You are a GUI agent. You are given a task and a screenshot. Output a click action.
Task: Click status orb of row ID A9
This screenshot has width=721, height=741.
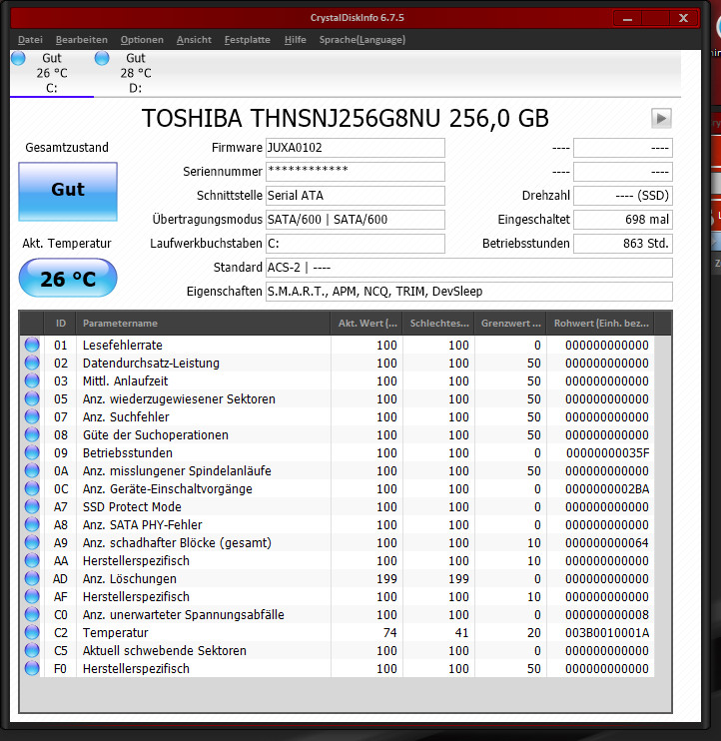[x=32, y=542]
